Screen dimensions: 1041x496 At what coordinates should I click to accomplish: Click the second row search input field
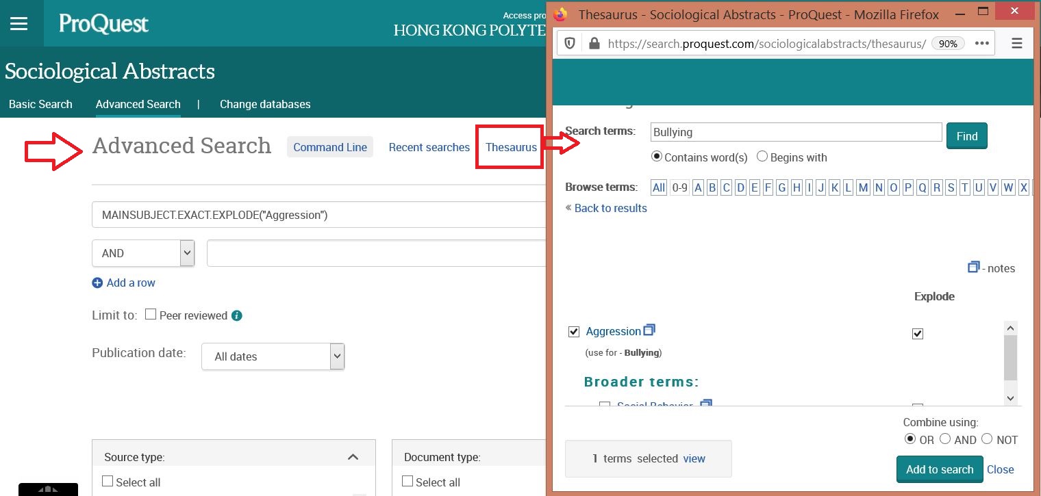[376, 253]
